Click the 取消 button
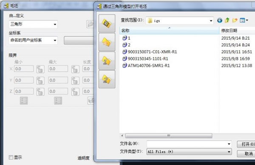The height and width of the screenshot is (165, 255). pyautogui.click(x=246, y=154)
